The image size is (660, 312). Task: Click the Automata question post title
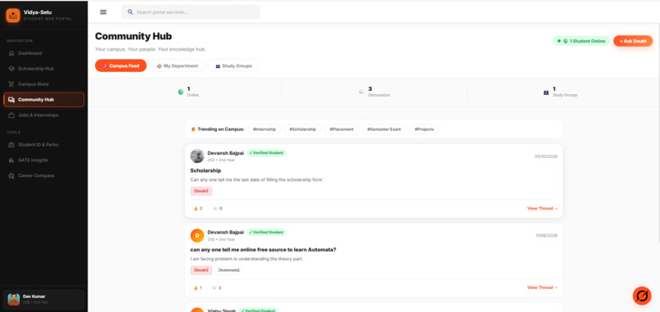pos(263,250)
